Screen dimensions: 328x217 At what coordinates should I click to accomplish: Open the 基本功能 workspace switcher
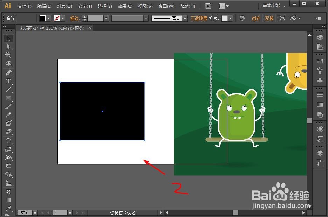pos(273,6)
